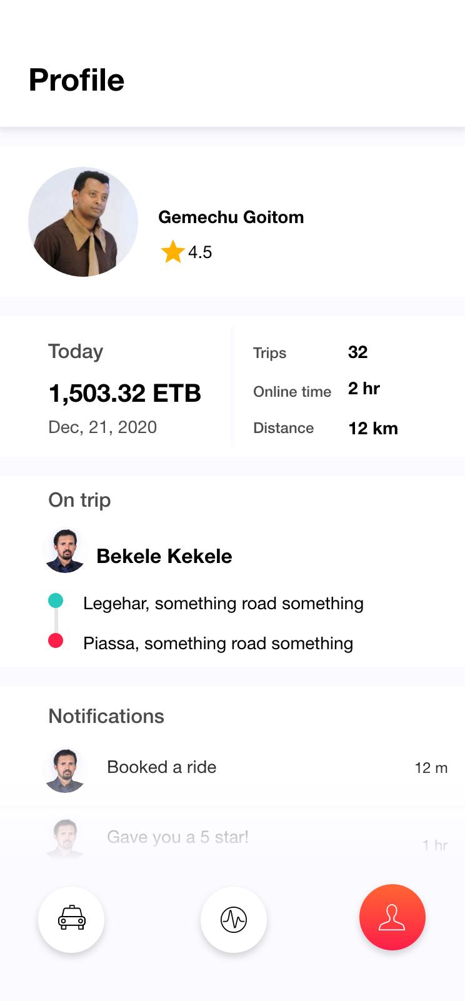Select the red profile tab button
This screenshot has width=465, height=1001.
pos(392,917)
